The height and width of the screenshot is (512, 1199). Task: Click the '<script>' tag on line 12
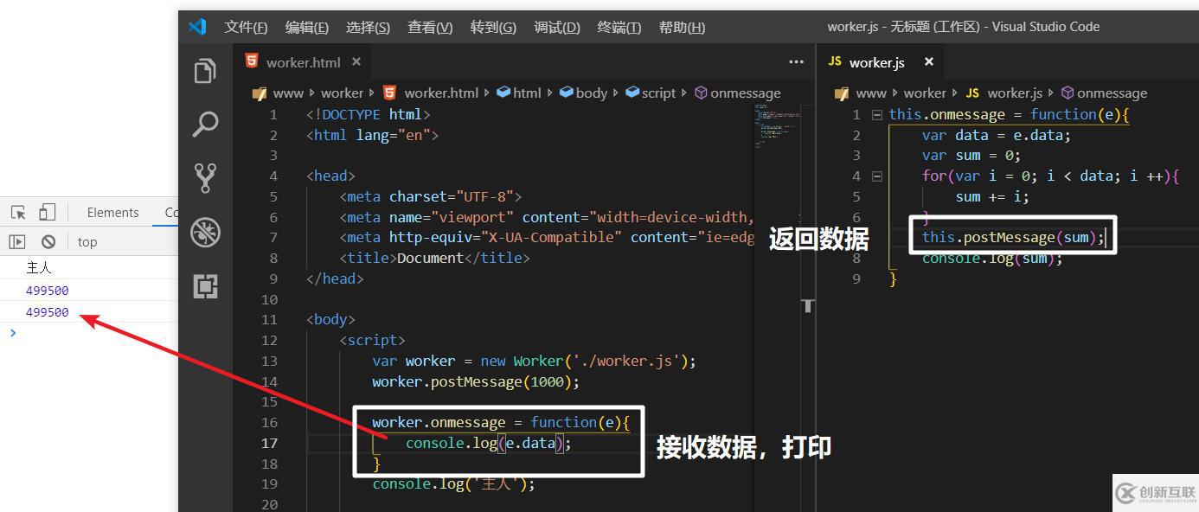pos(372,340)
